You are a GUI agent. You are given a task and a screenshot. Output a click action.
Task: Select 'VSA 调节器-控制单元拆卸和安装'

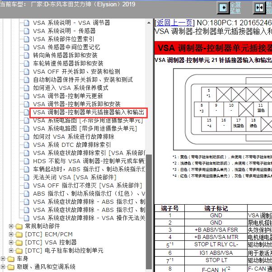(x=77, y=104)
